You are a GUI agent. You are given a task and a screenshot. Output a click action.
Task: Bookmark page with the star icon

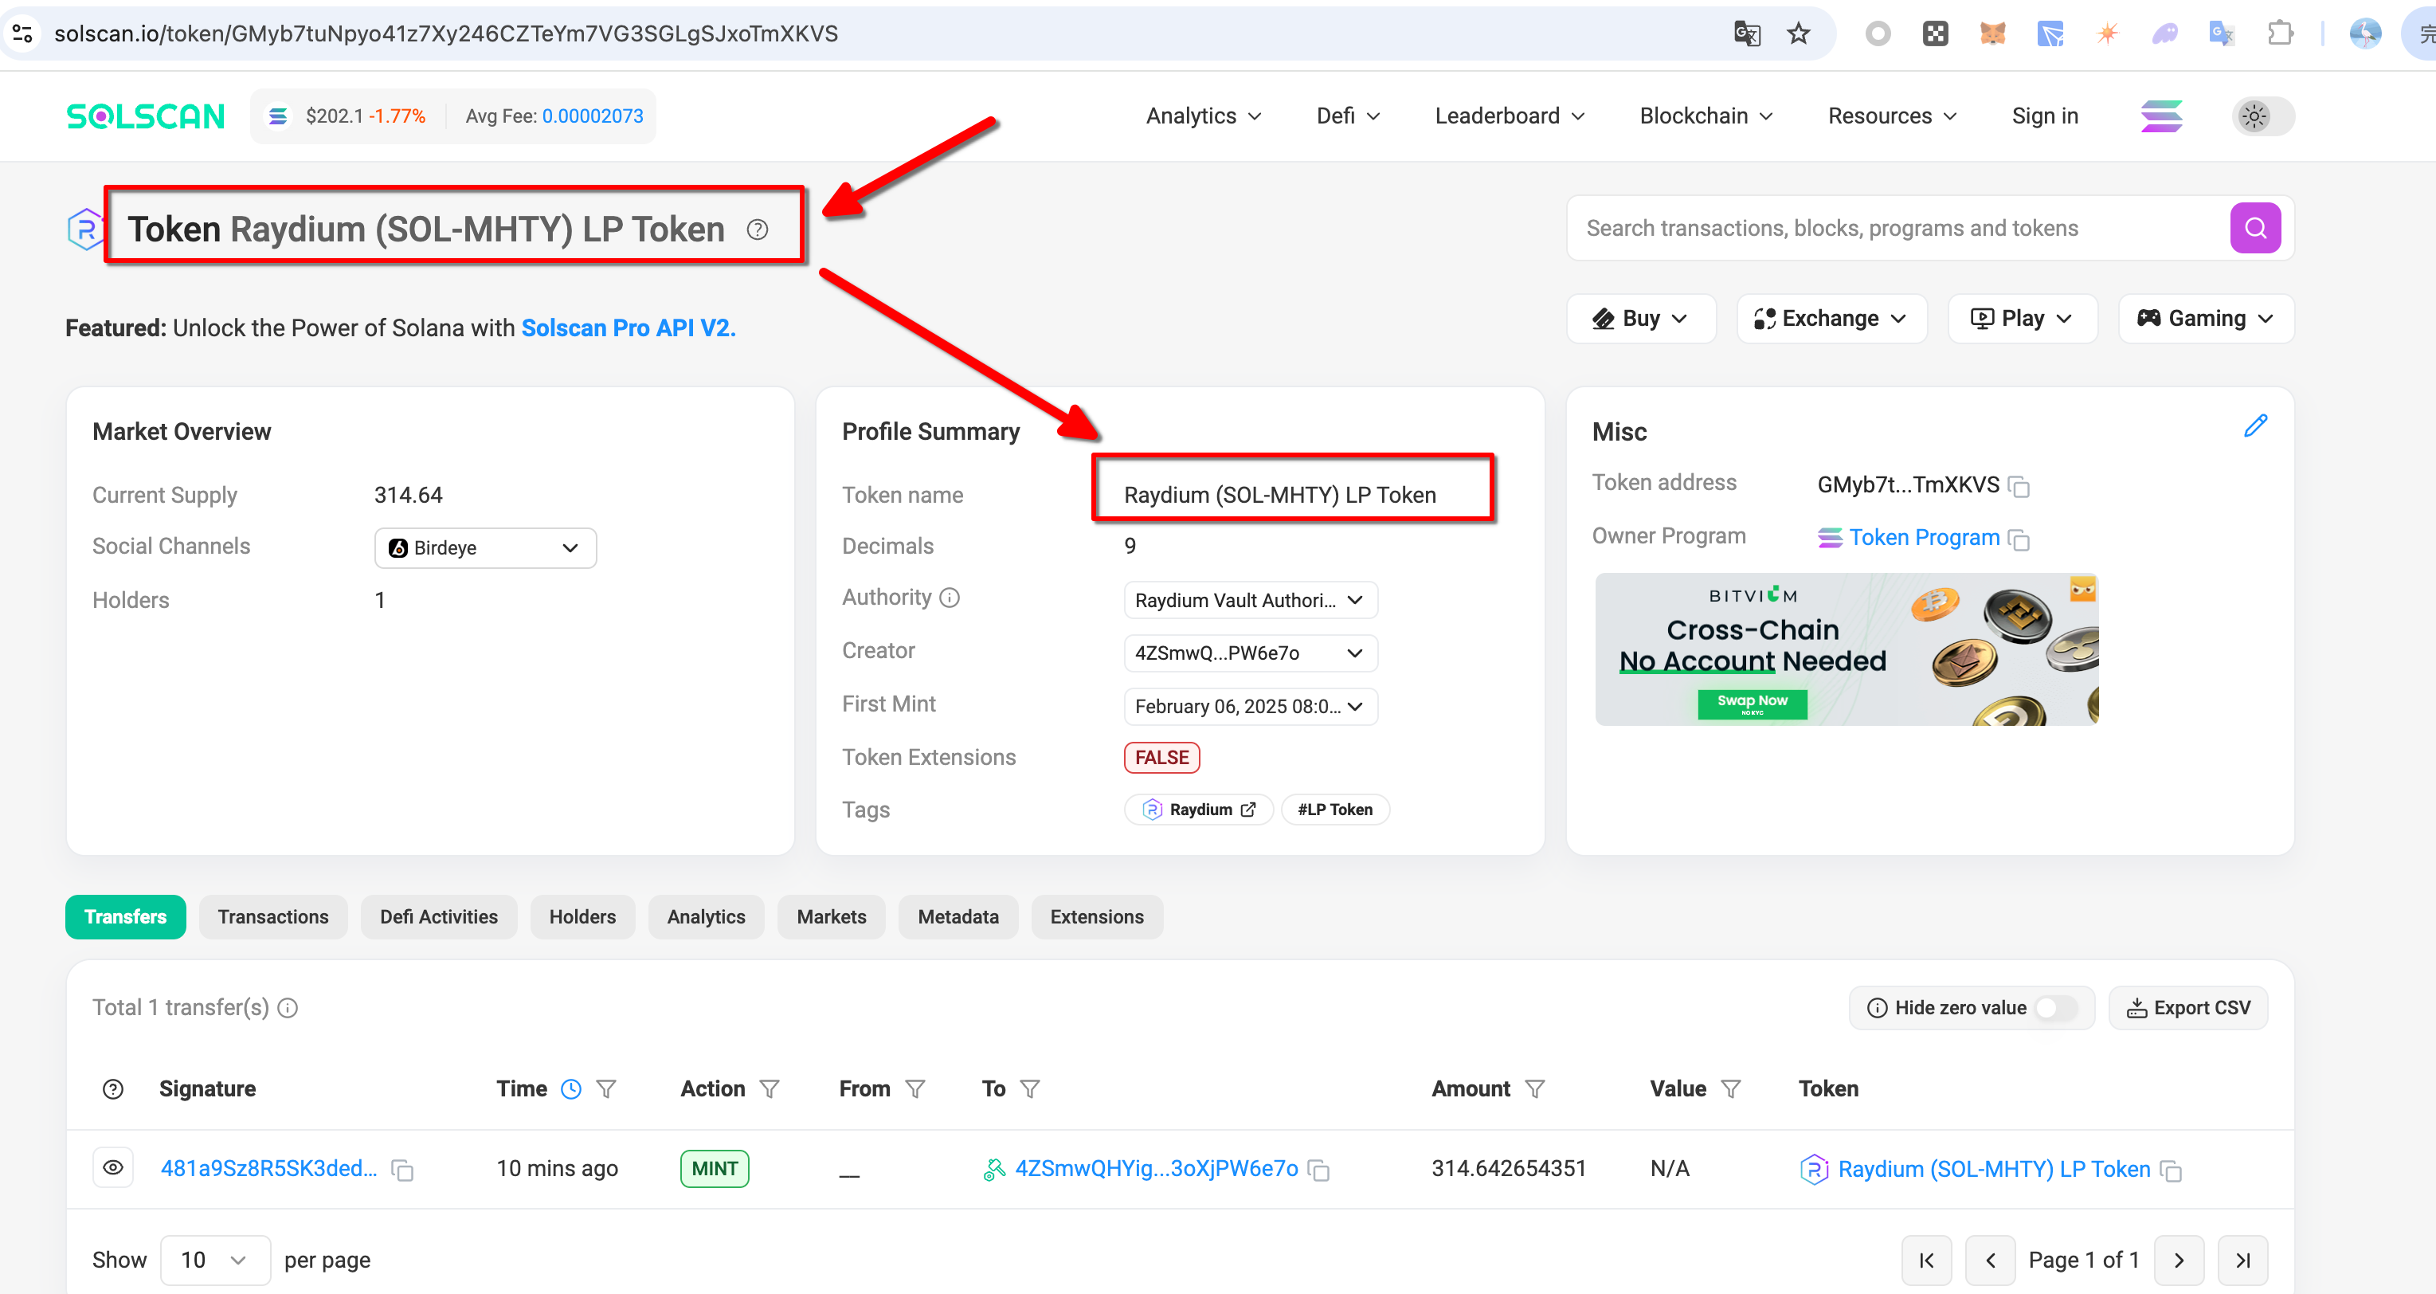1798,34
